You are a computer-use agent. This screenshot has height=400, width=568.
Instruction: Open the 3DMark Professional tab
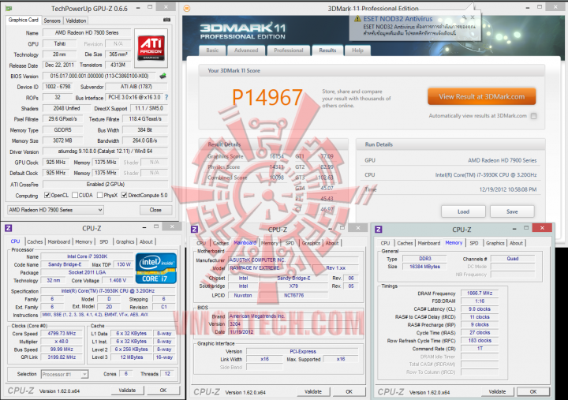point(289,50)
